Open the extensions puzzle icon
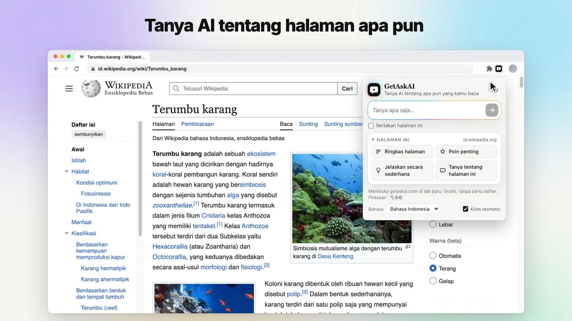 (x=489, y=69)
